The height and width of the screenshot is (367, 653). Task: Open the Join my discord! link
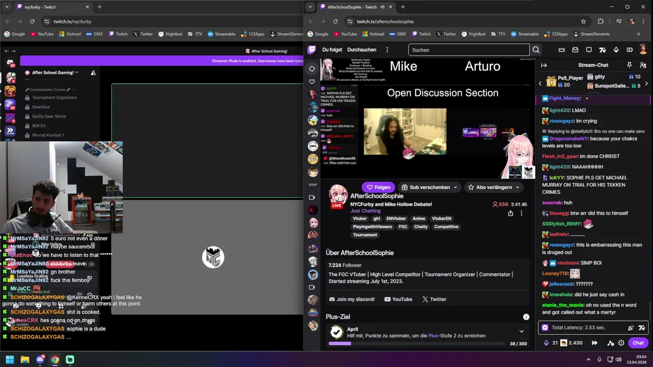(351, 299)
